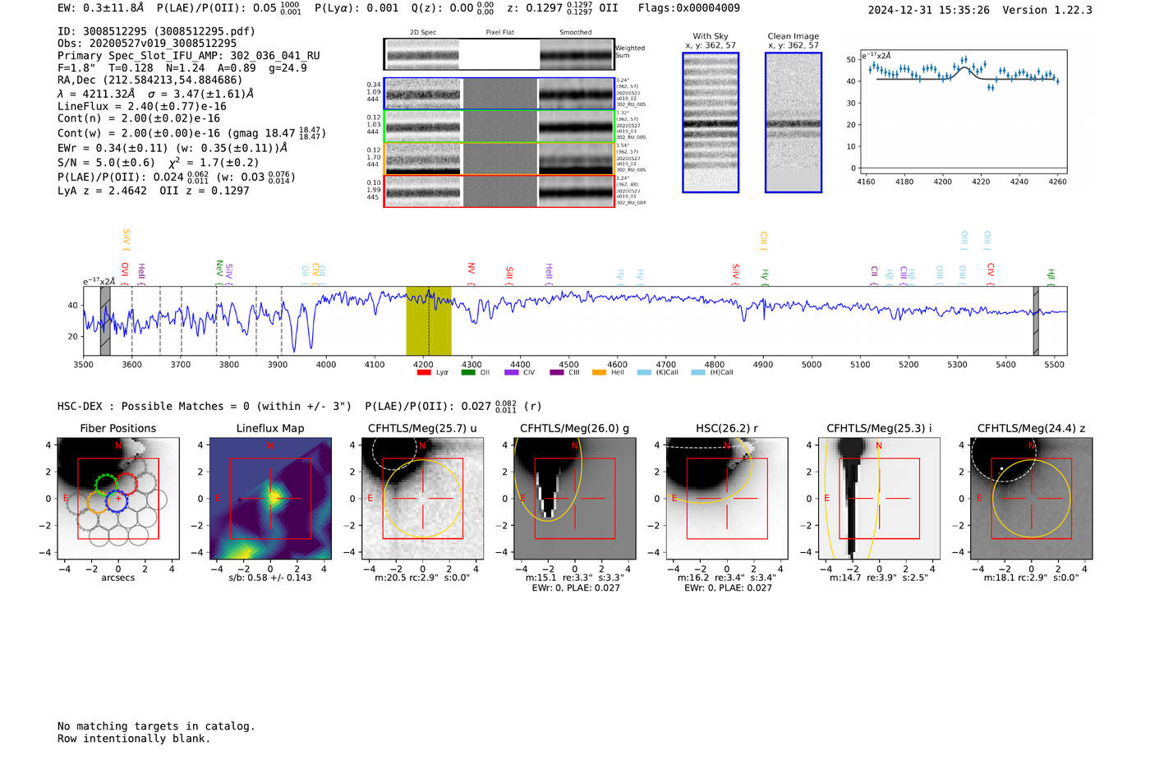Click the red Lyα legend swatch
Viewport: 1150px width, 783px height.
click(x=424, y=372)
